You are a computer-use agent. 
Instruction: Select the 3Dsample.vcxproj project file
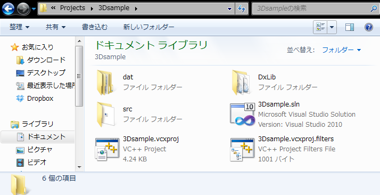pos(137,149)
